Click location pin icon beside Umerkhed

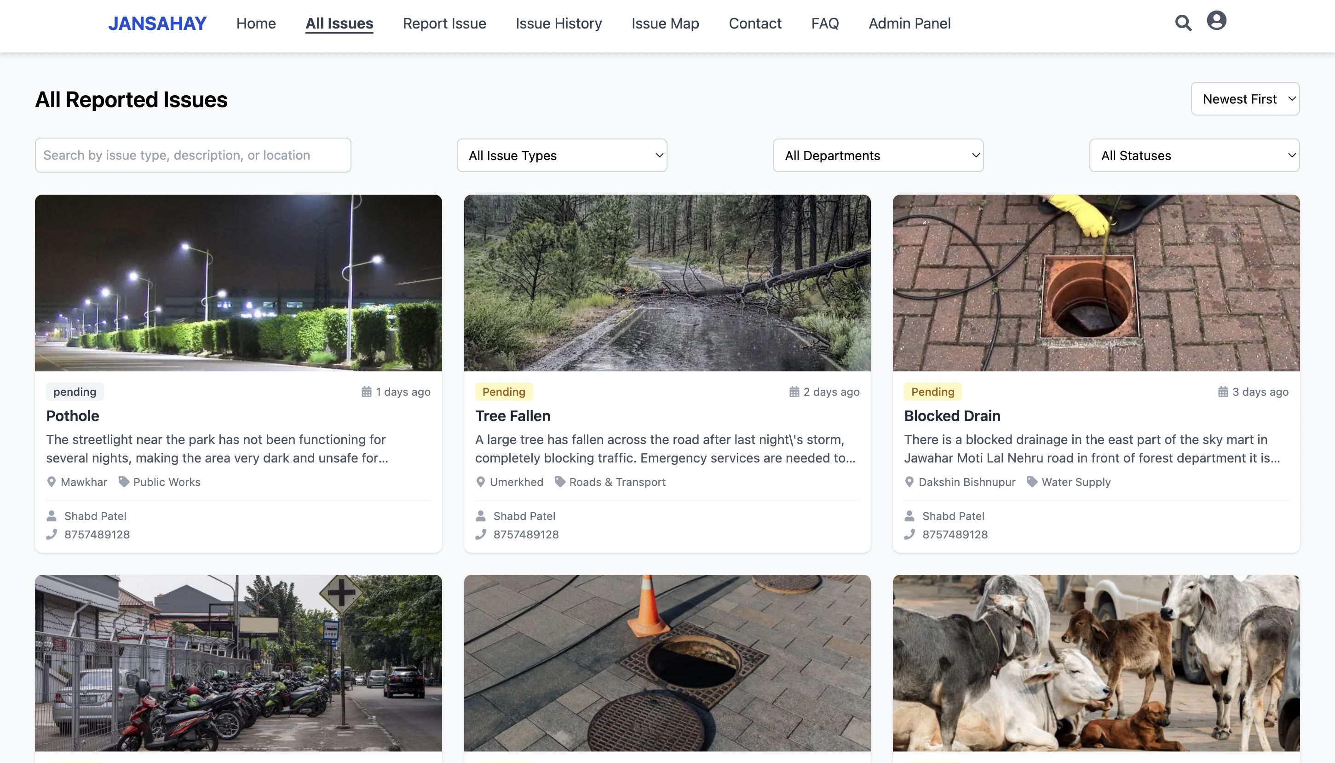(480, 482)
